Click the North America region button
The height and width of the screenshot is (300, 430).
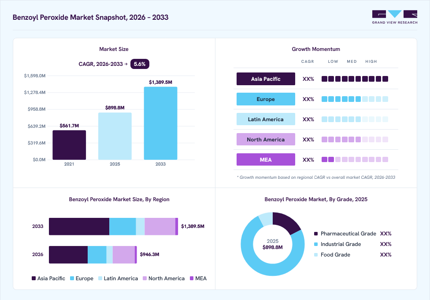click(266, 140)
